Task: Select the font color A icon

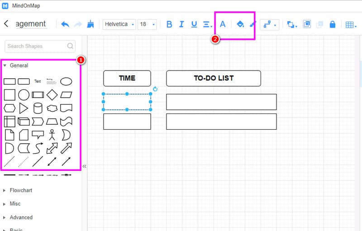Action: [222, 24]
